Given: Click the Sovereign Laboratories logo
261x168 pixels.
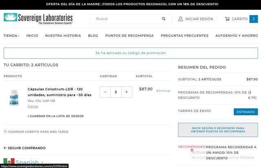Looking at the screenshot, I should 38,19.
